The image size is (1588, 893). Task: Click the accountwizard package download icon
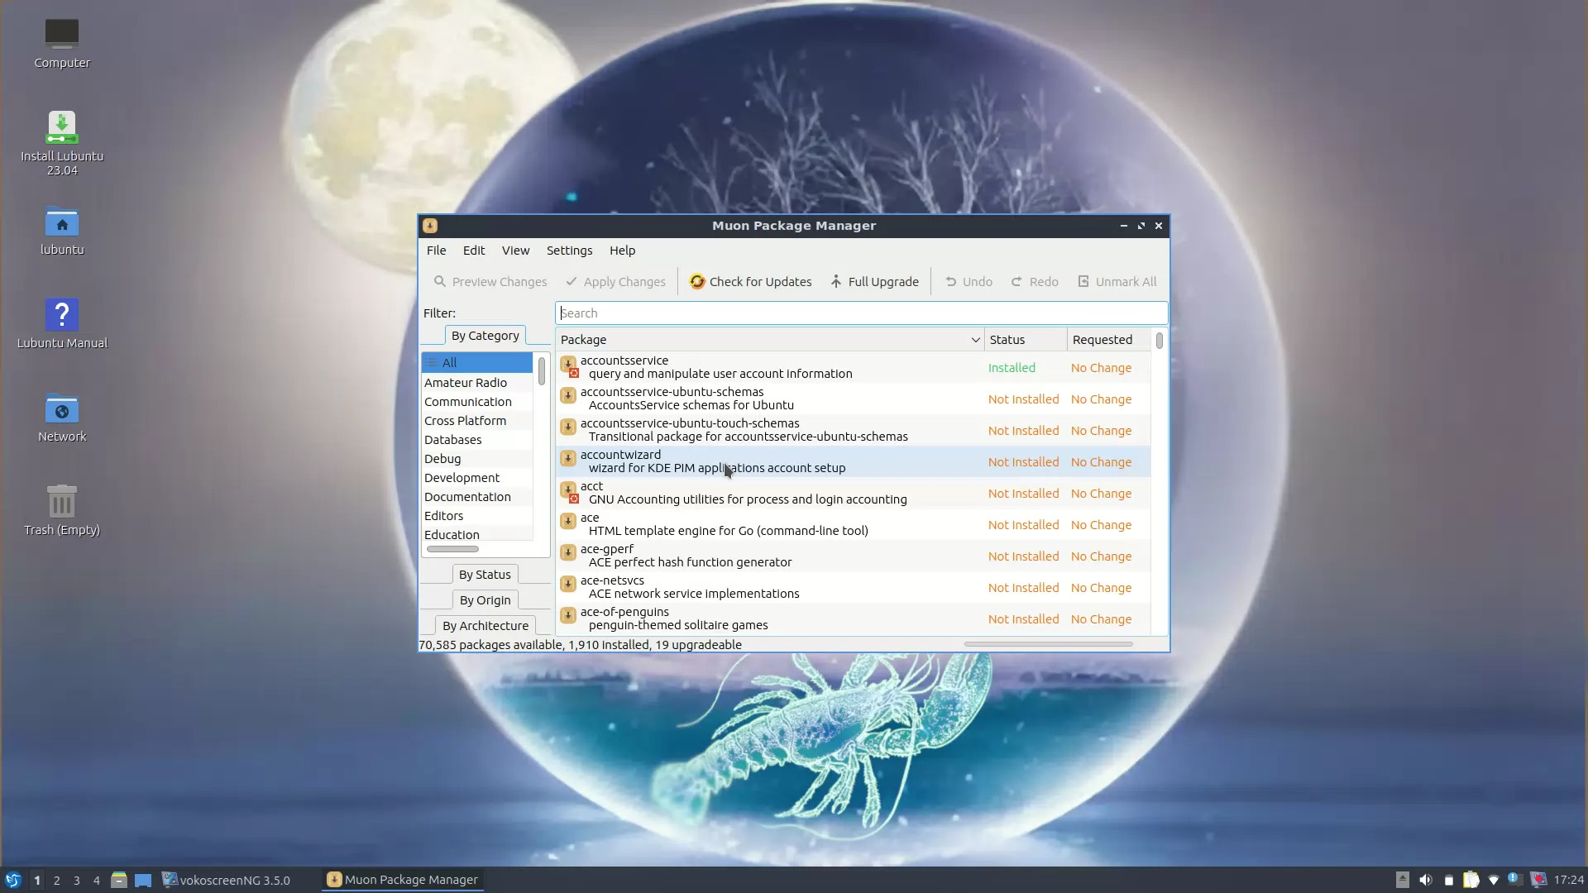(568, 458)
